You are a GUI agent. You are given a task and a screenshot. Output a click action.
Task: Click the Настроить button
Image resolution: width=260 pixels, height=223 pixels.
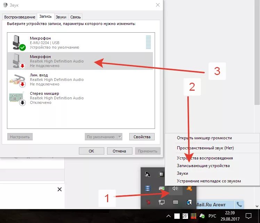[20, 137]
